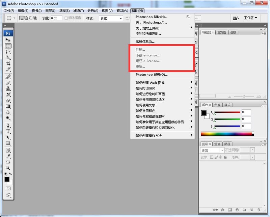Expand 如何创建操作方法 submenu
The image size is (270, 217).
click(x=163, y=136)
